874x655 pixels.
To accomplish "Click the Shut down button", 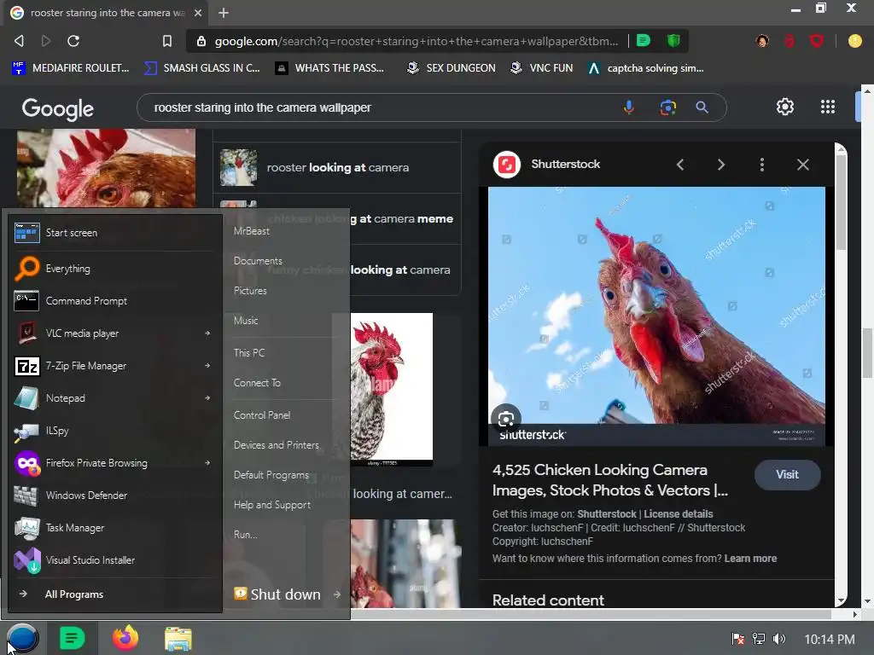I will click(x=277, y=594).
